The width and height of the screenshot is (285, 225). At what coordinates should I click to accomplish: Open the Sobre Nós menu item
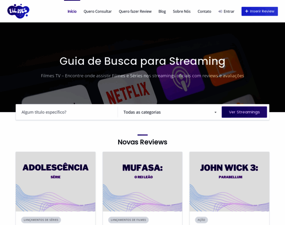pyautogui.click(x=181, y=12)
